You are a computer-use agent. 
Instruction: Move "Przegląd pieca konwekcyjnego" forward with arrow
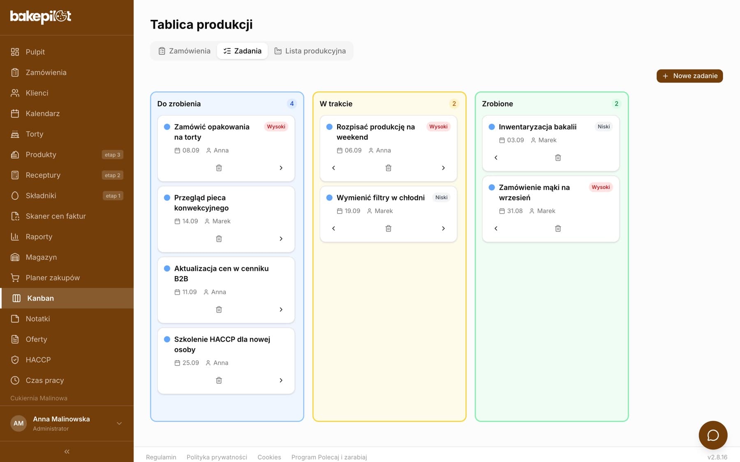(x=281, y=239)
